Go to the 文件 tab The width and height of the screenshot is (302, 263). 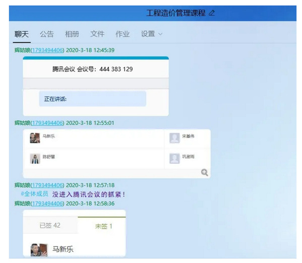[x=97, y=34]
